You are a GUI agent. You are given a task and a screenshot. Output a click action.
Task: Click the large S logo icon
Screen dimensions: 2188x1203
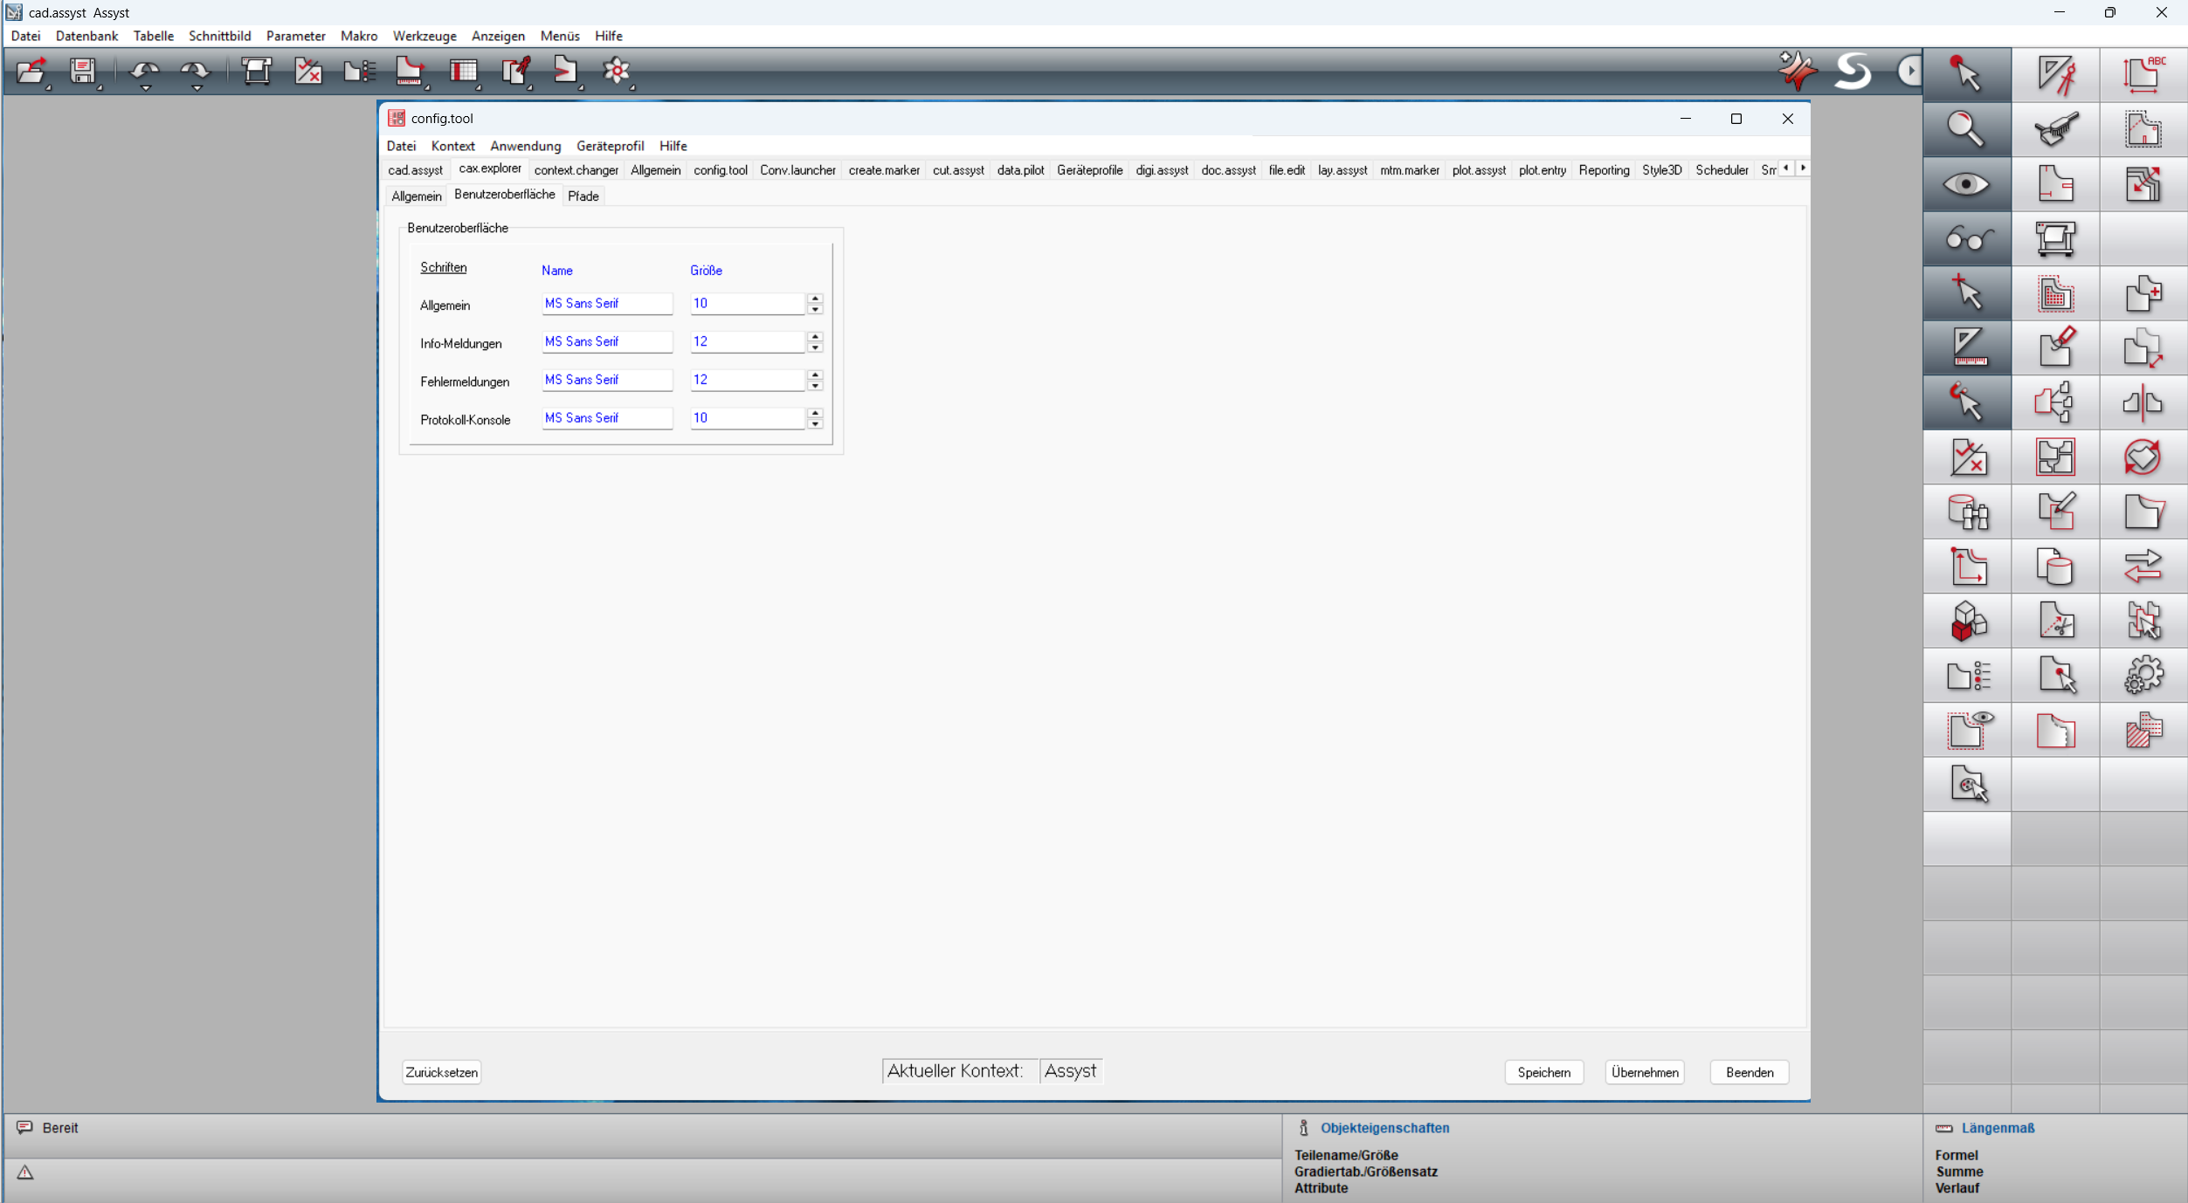tap(1853, 71)
